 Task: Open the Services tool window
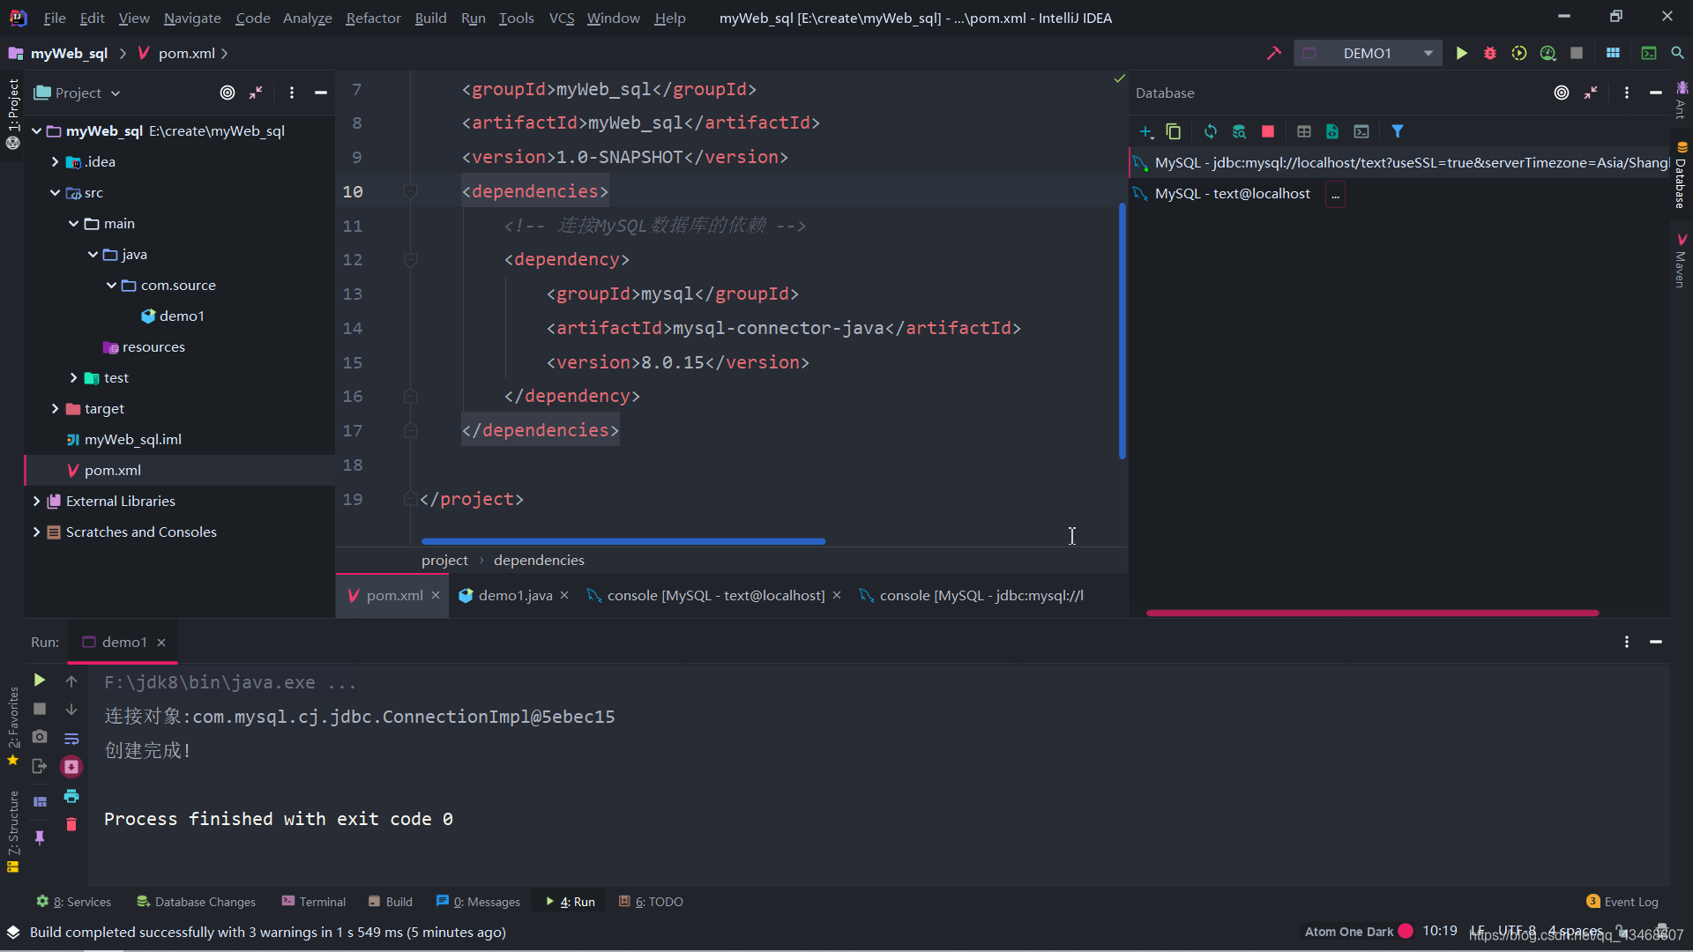[73, 902]
